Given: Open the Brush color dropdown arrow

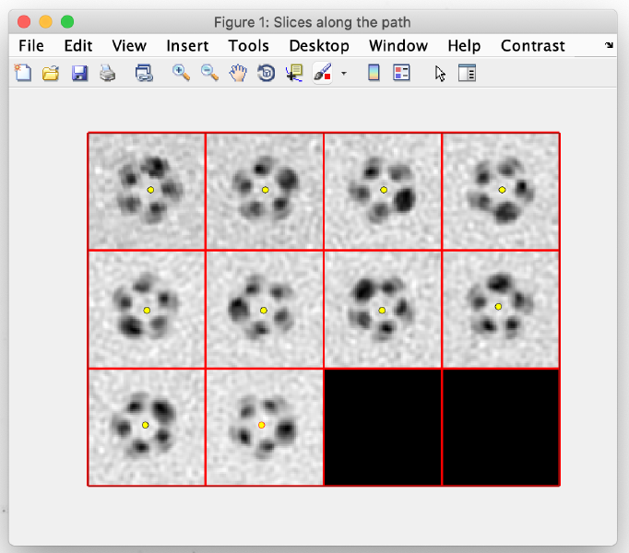Looking at the screenshot, I should pyautogui.click(x=344, y=74).
